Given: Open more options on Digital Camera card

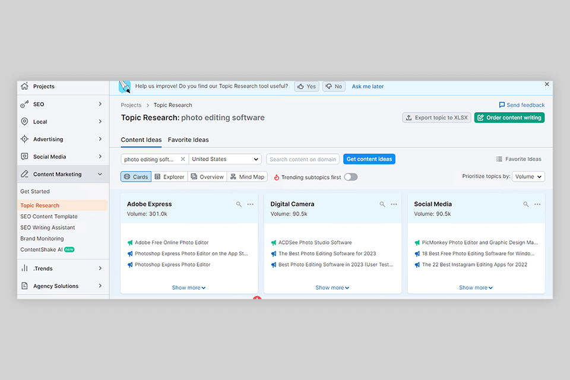Looking at the screenshot, I should tap(394, 204).
